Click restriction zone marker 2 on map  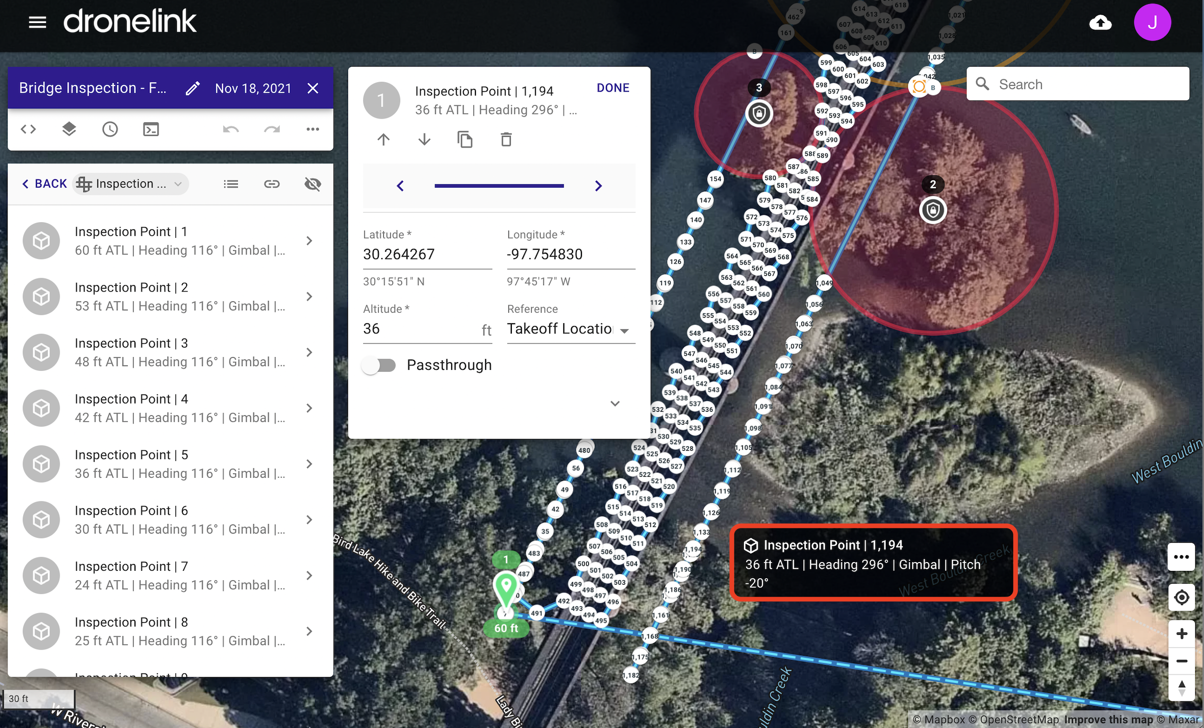(933, 210)
